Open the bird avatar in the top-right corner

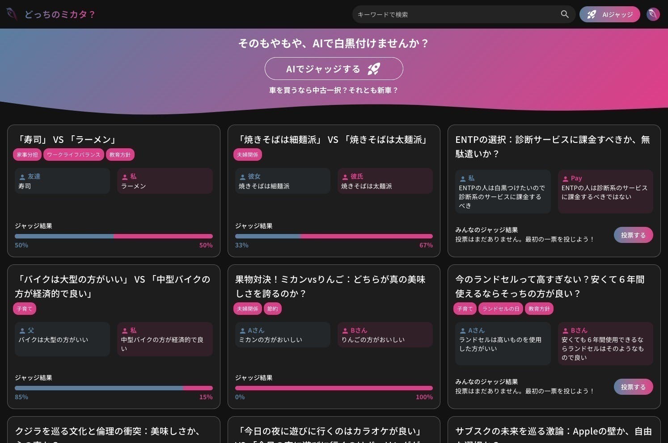point(653,14)
